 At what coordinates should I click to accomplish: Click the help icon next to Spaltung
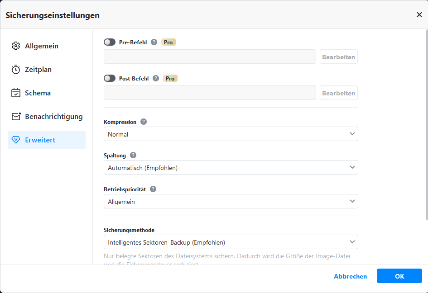pos(133,155)
